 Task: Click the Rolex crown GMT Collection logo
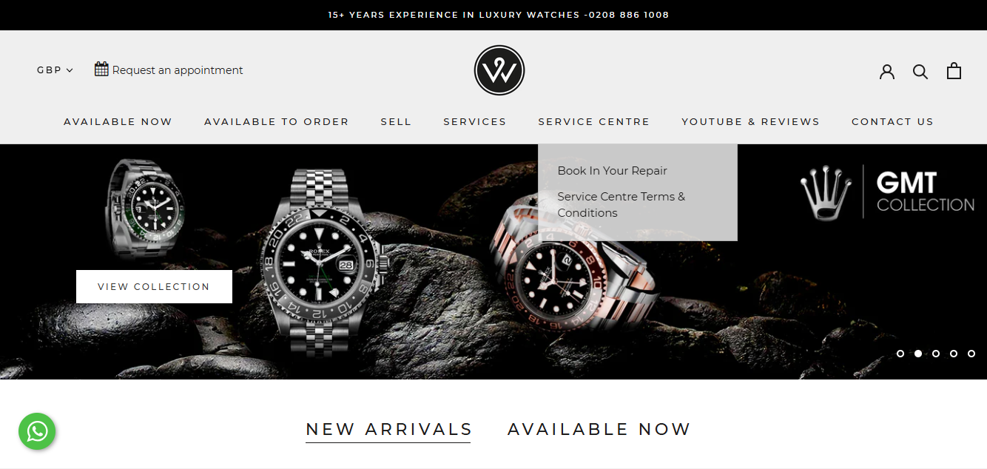pos(887,192)
